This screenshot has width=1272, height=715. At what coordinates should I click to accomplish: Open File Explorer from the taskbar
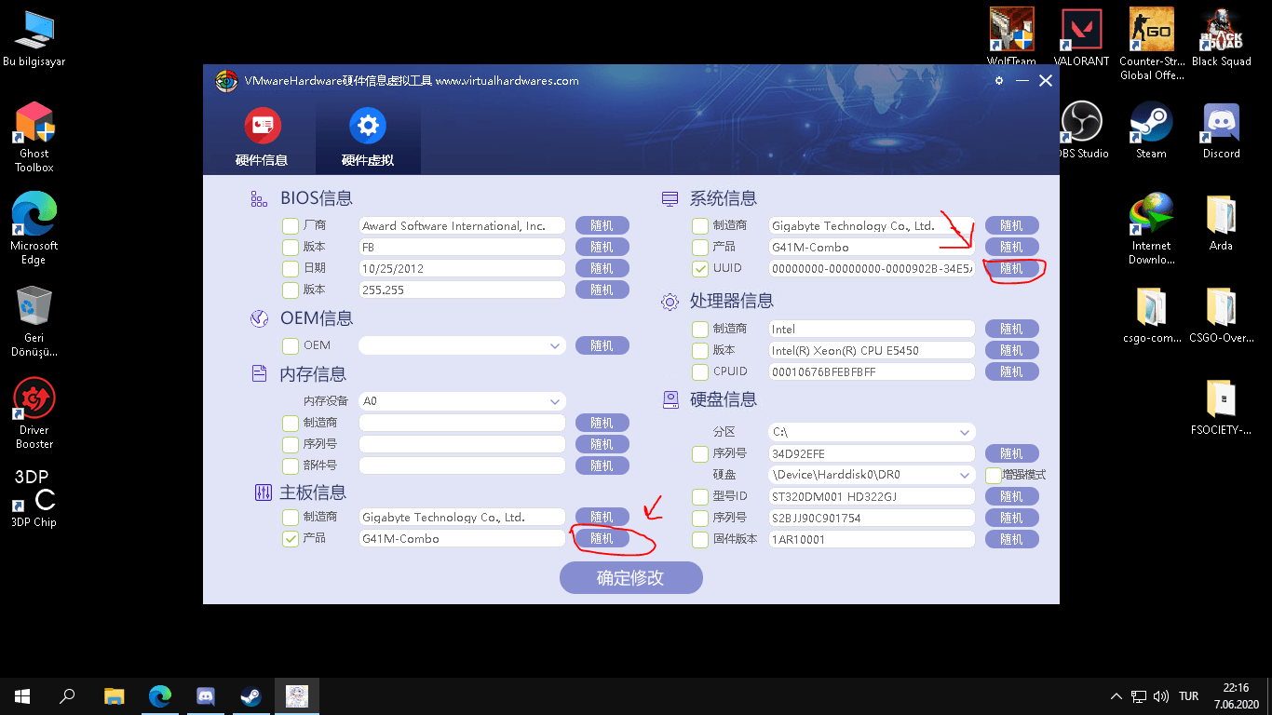(x=114, y=696)
